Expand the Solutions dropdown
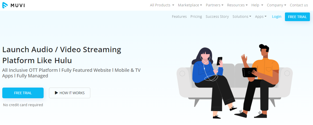Image resolution: width=313 pixels, height=125 pixels. coord(242,17)
